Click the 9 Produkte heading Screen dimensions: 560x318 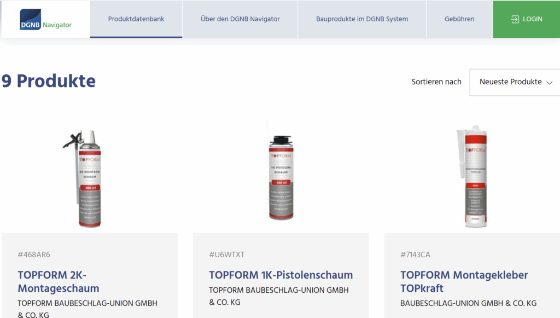coord(49,81)
